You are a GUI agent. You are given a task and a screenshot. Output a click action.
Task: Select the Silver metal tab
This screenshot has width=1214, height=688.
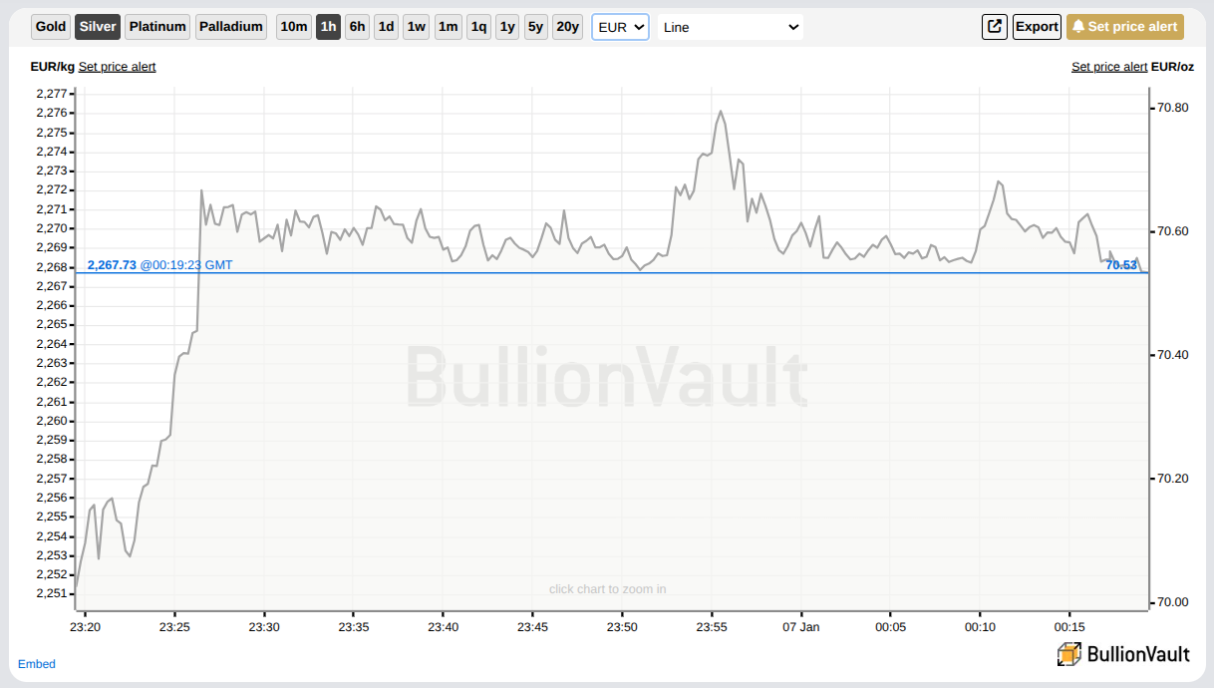(x=98, y=27)
